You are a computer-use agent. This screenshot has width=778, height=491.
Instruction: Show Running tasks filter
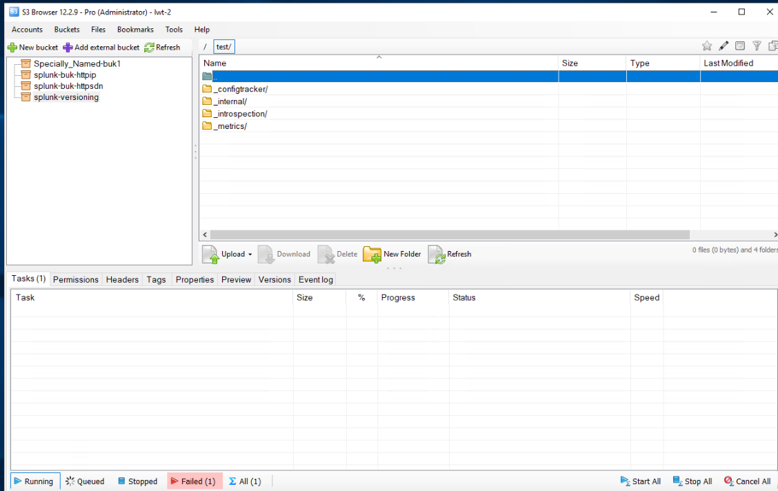click(x=33, y=481)
